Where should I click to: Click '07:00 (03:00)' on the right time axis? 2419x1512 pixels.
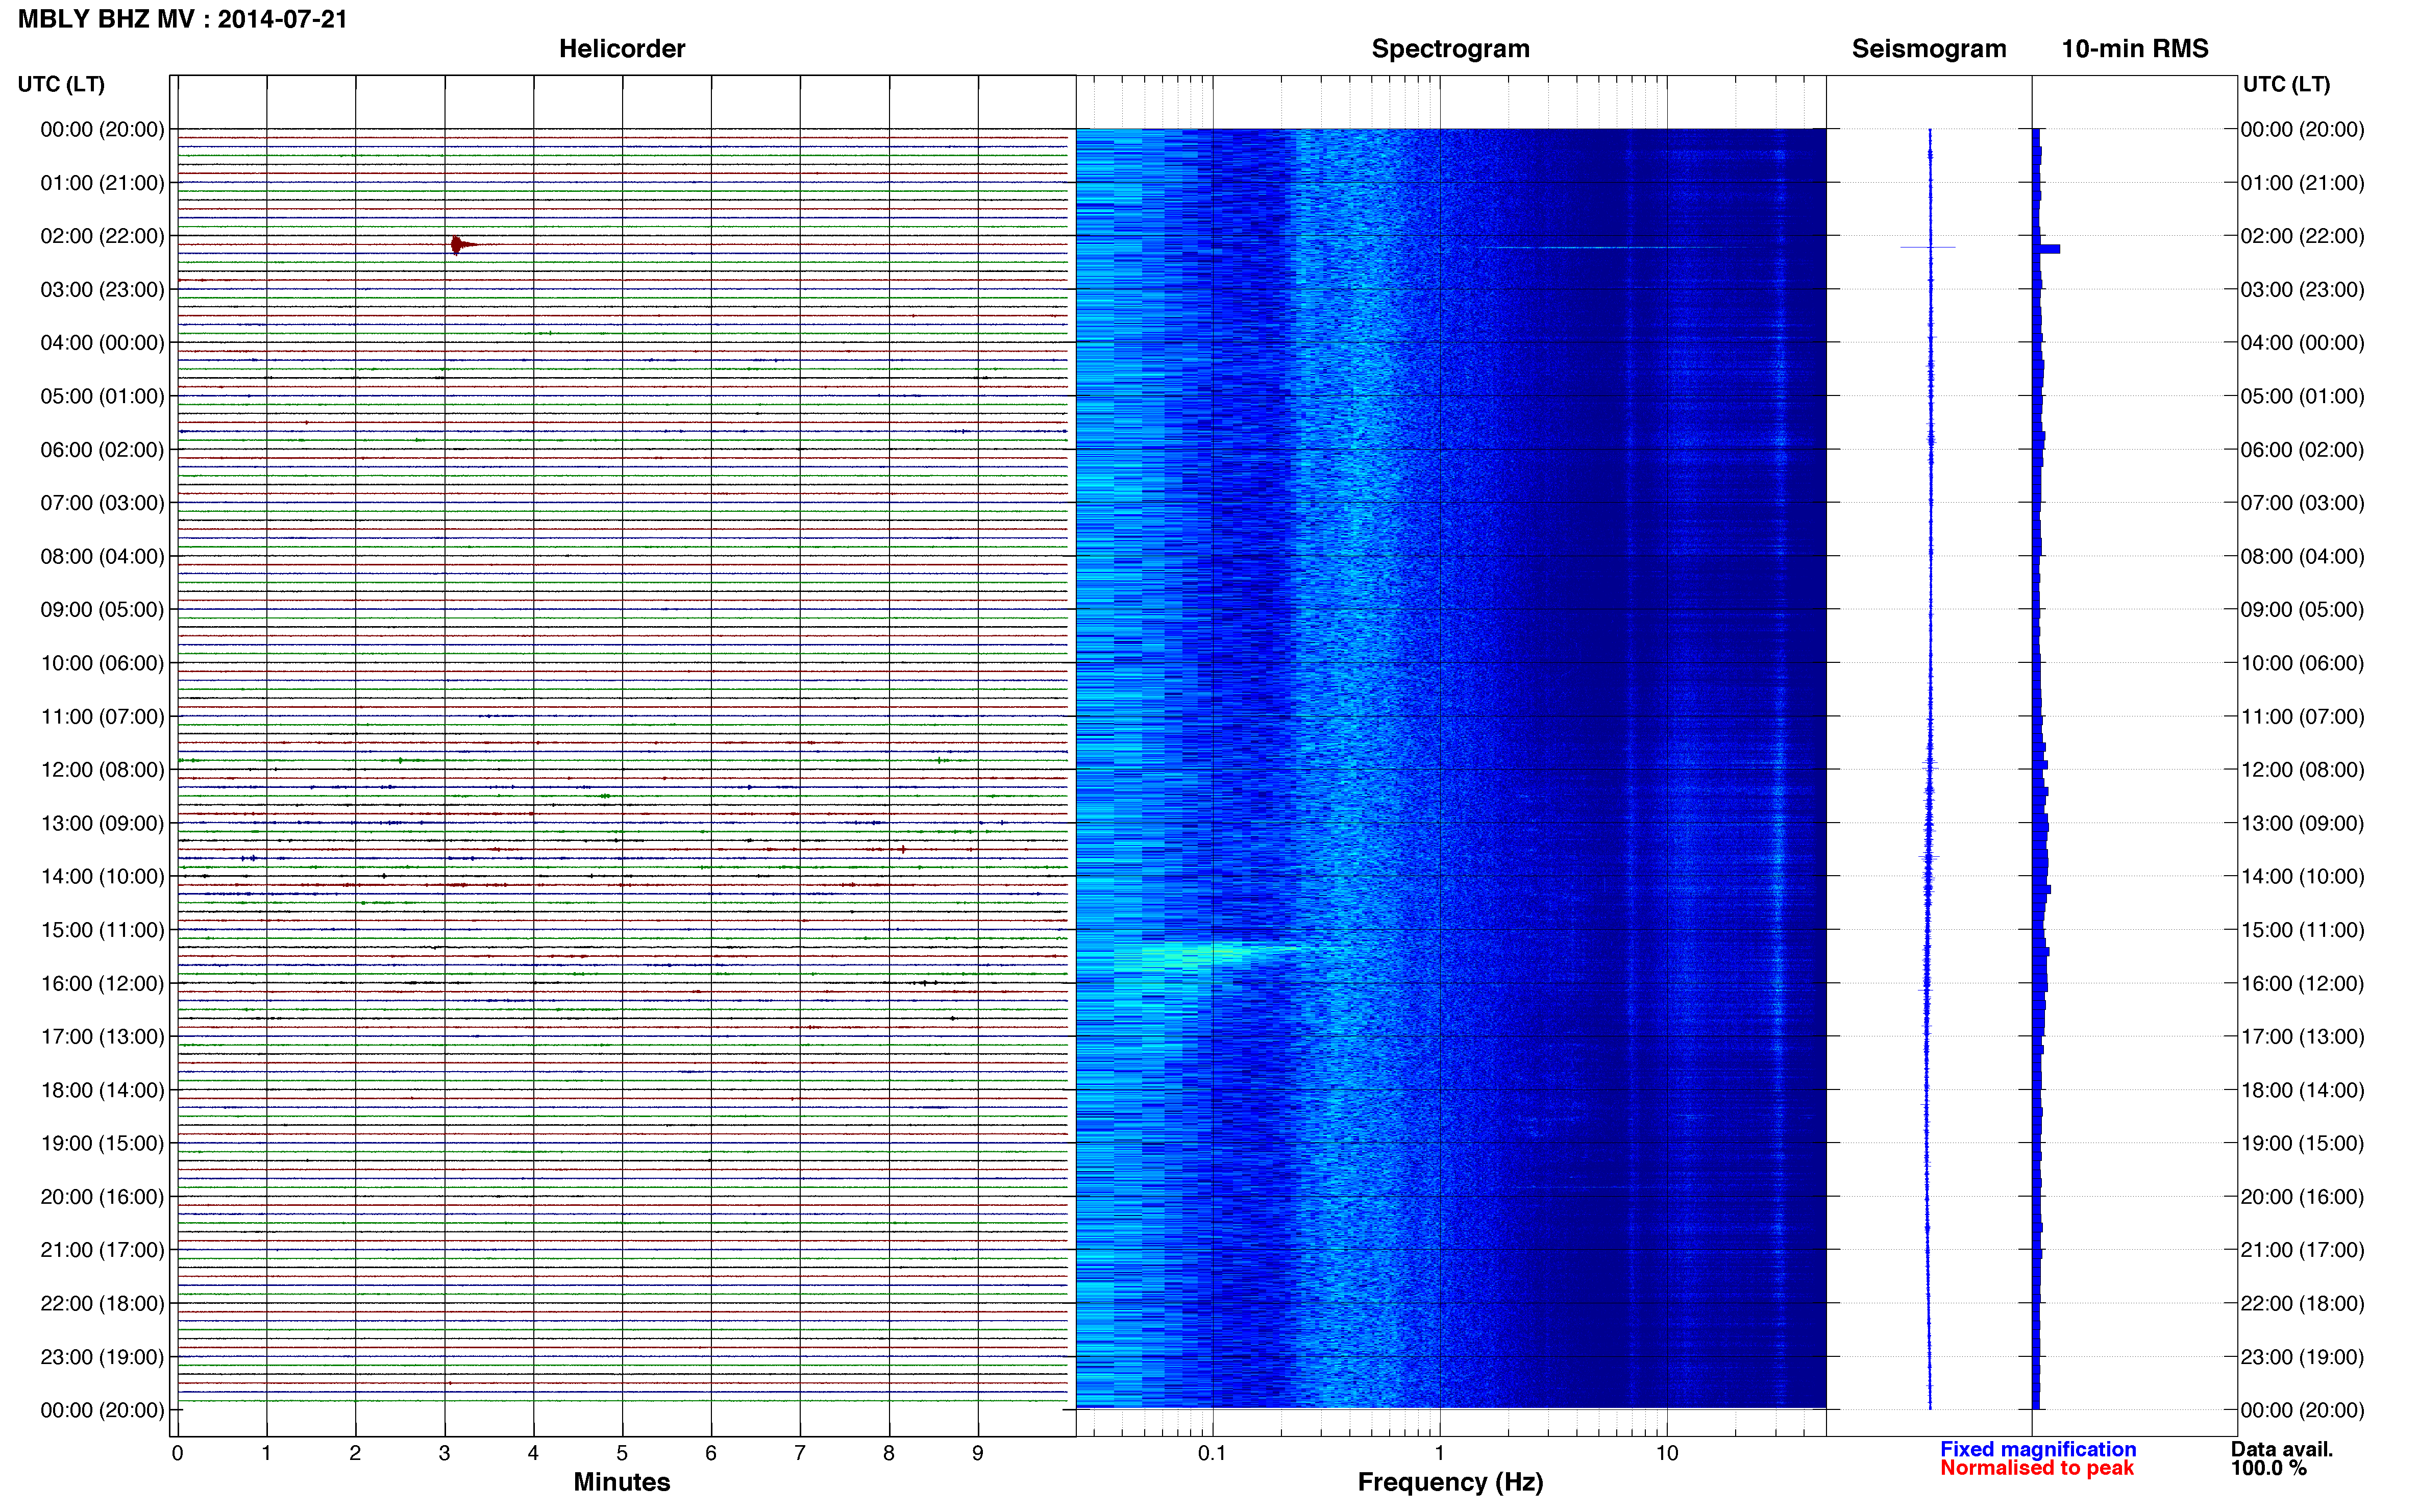[x=2302, y=503]
